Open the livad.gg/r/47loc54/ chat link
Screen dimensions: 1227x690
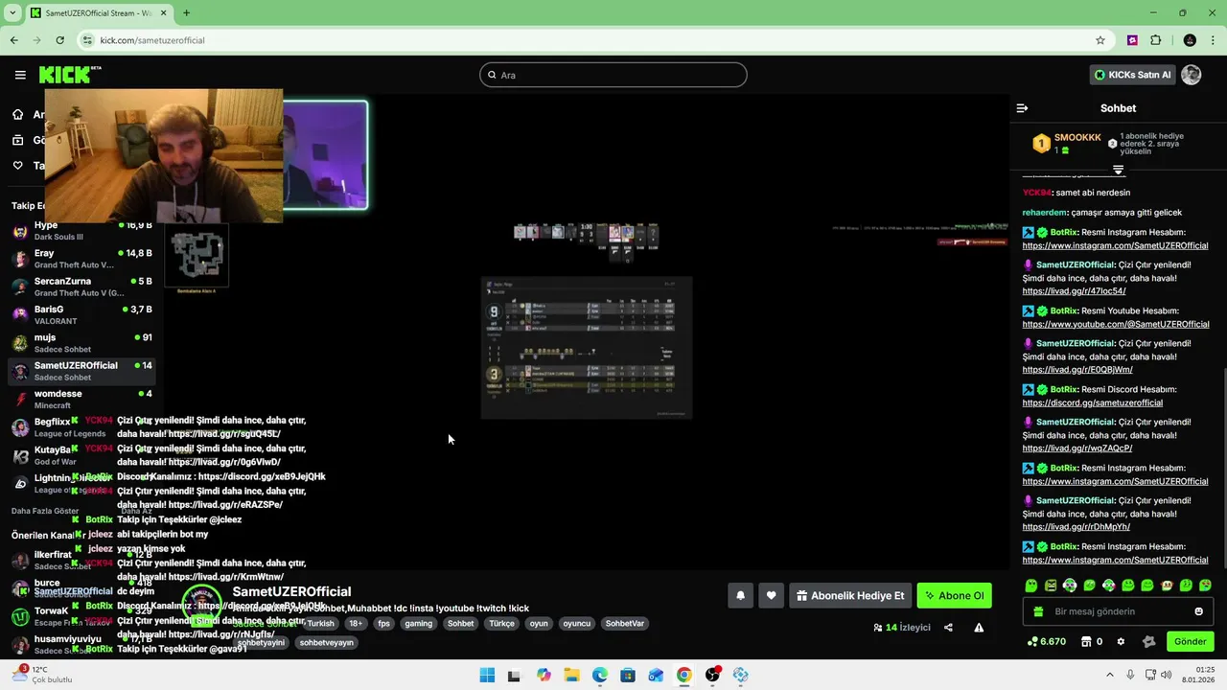point(1074,290)
